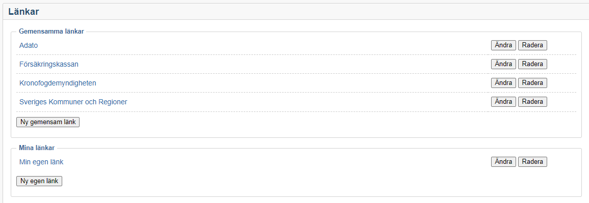The height and width of the screenshot is (203, 589).
Task: Open the Adato link
Action: point(29,45)
